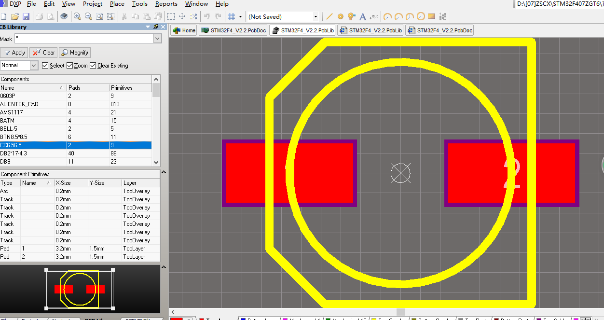Open the Normal mode dropdown
604x320 pixels.
tap(34, 65)
